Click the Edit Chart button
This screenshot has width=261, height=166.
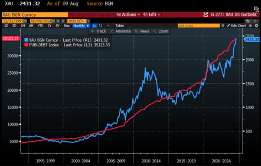point(237,26)
